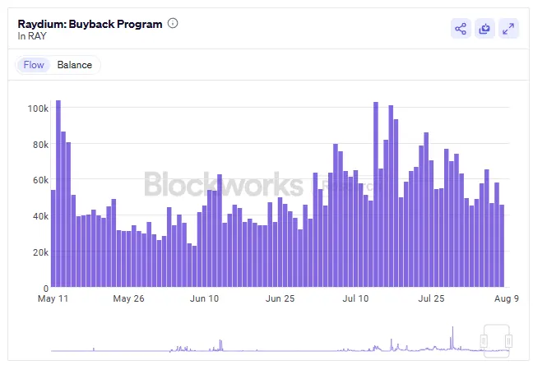Expand chart to fullscreen view
Viewport: 533px width, 365px height.
tap(508, 29)
